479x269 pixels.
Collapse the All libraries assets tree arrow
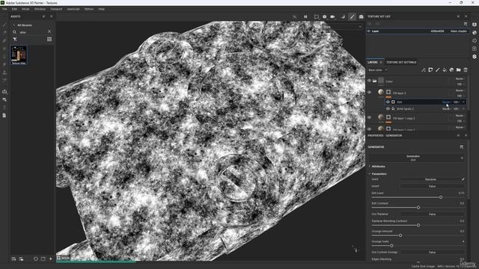click(14, 25)
